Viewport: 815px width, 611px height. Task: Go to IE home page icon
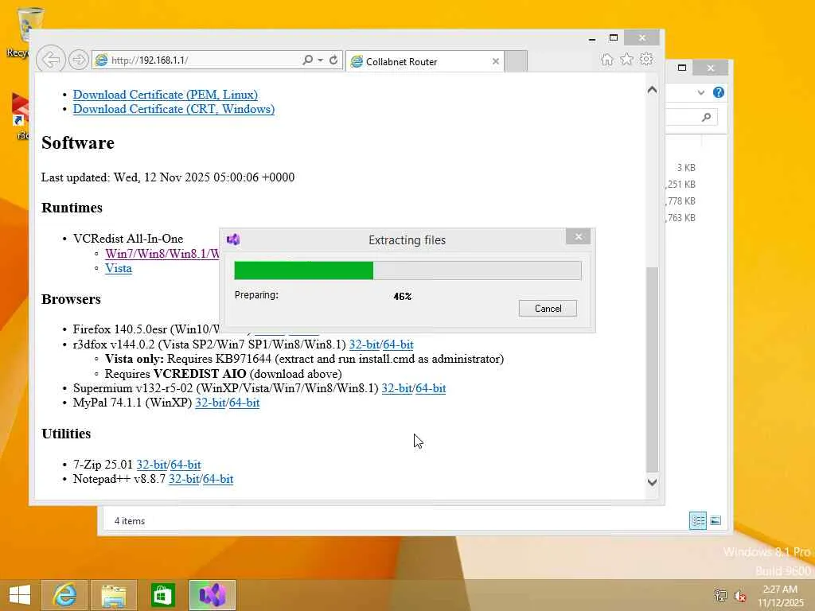[607, 59]
